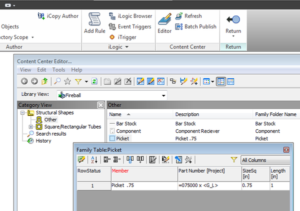Launch iCopy Author
The image size is (300, 211).
click(58, 16)
